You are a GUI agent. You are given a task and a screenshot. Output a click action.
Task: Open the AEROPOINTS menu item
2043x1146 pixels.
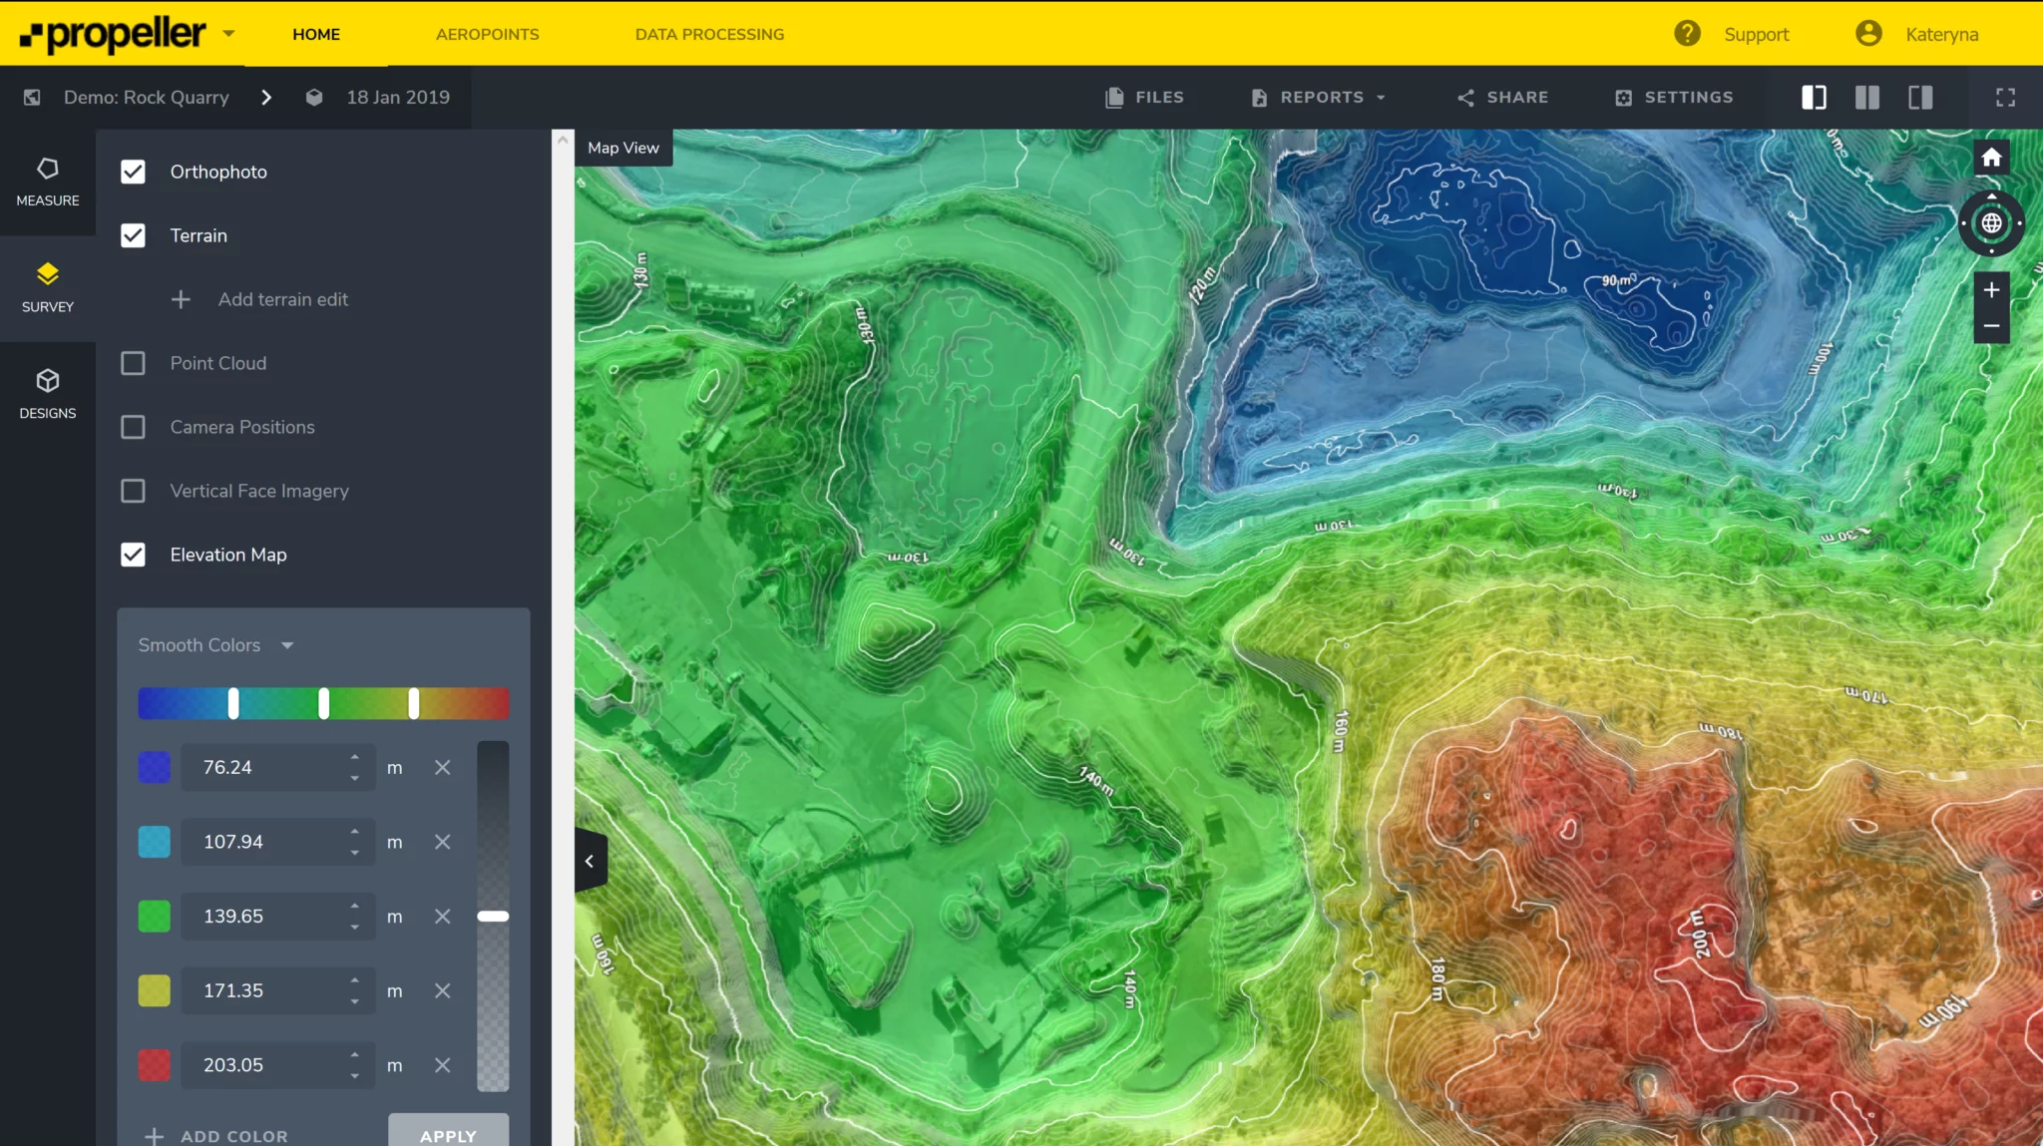click(x=488, y=34)
